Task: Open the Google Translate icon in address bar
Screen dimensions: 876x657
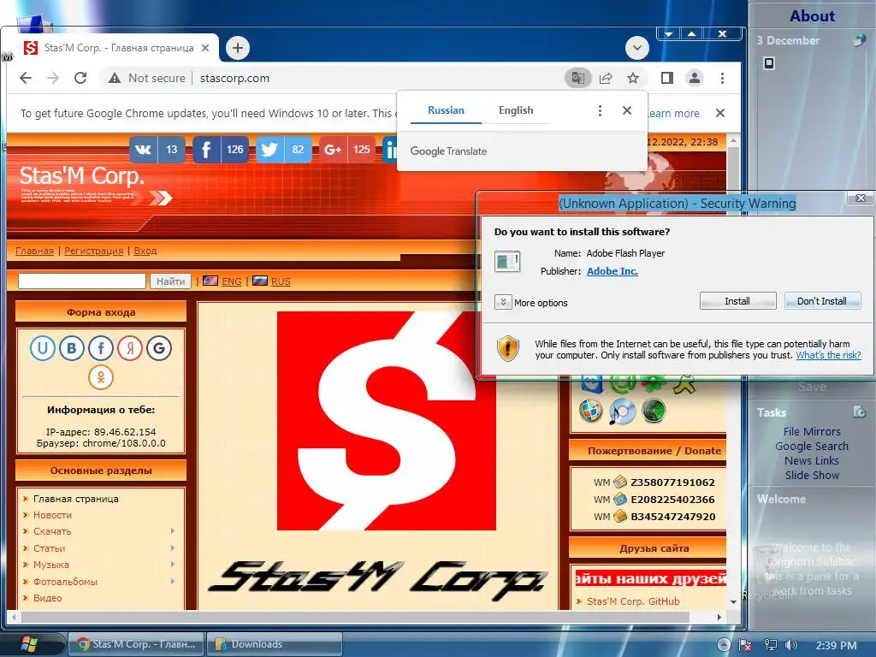Action: [x=577, y=78]
